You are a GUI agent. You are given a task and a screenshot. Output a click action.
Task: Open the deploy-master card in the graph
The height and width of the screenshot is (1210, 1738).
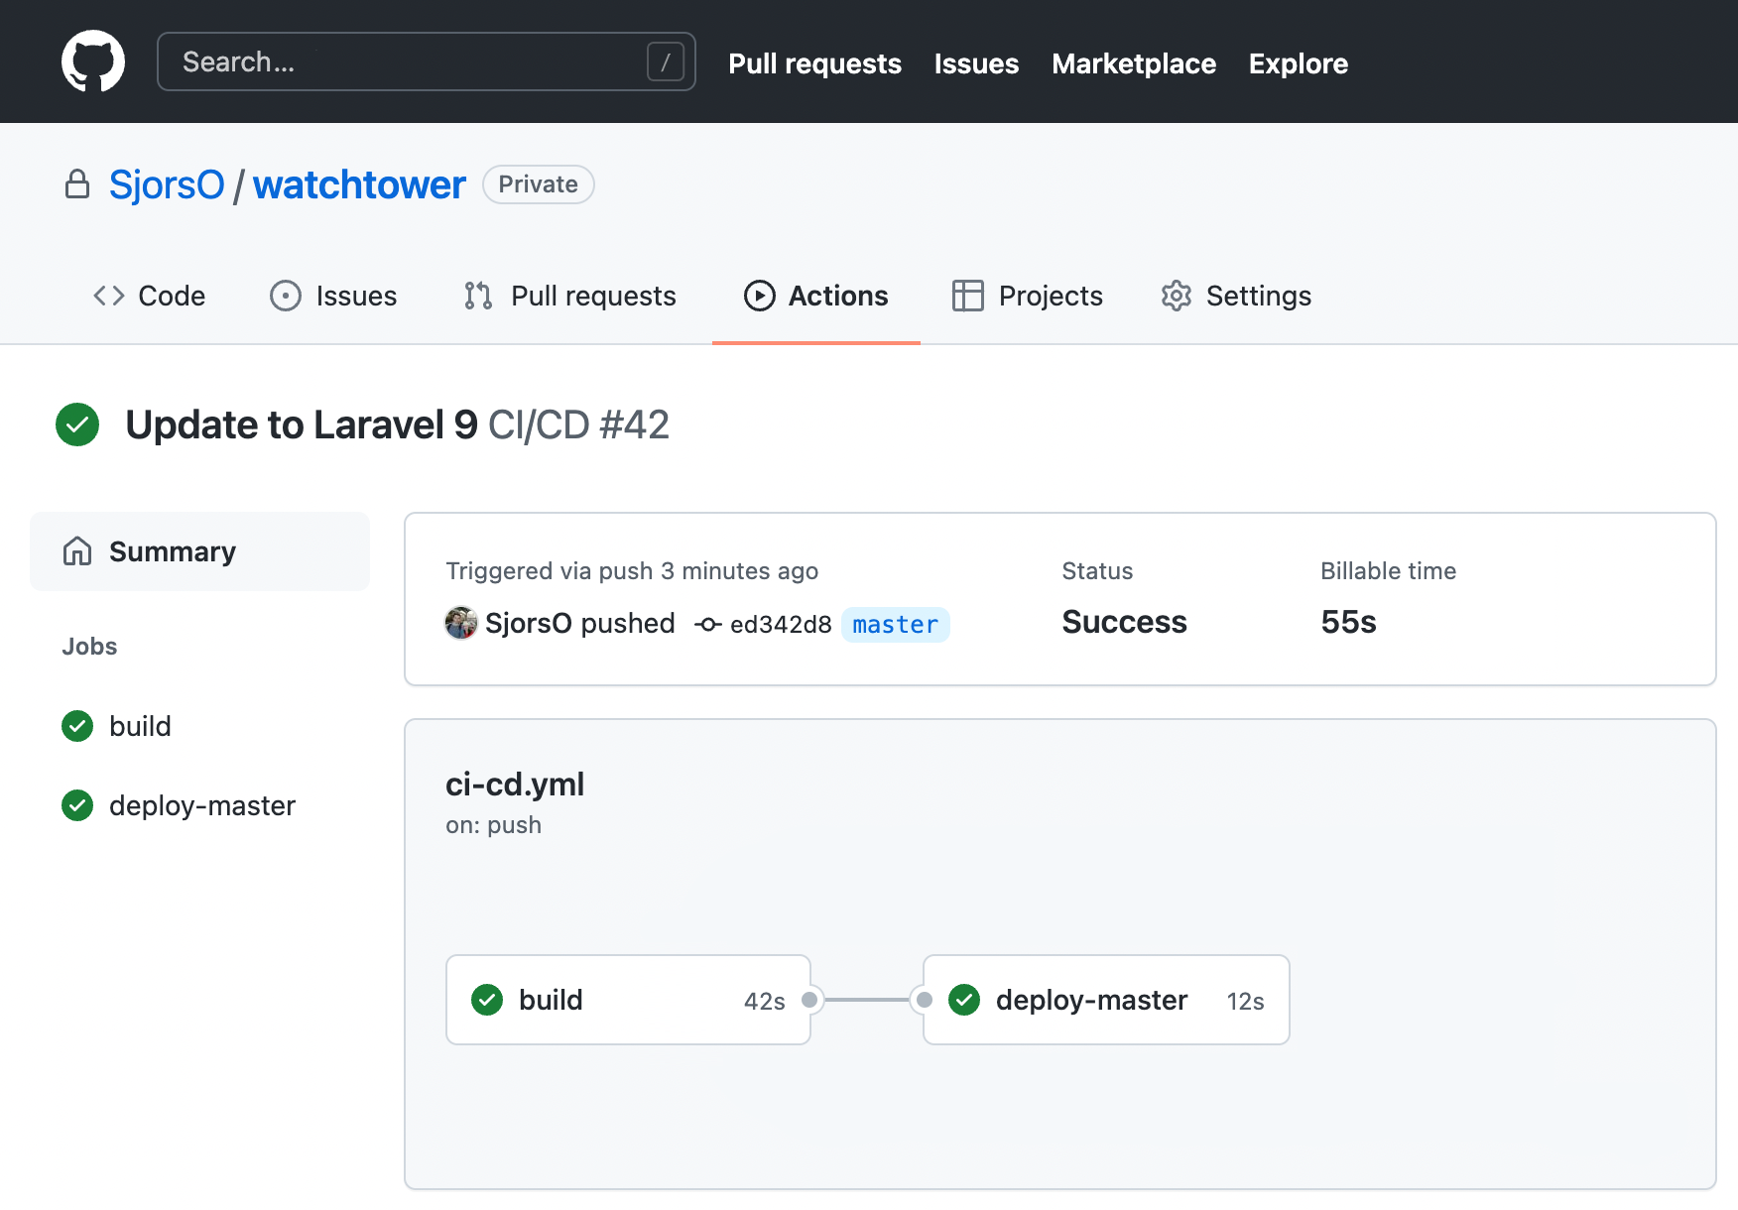[1106, 1000]
